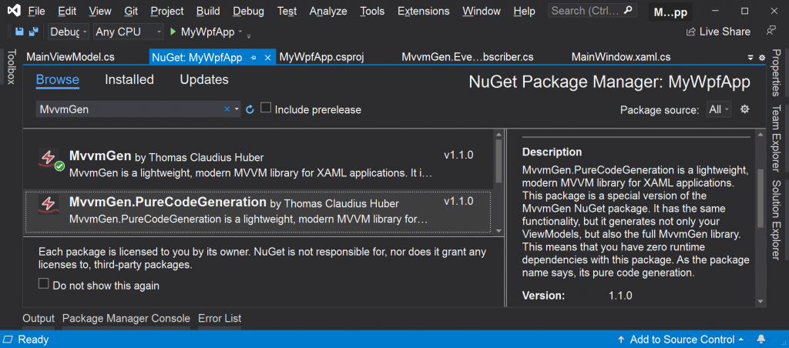Open the Package source All dropdown
This screenshot has width=789, height=348.
[719, 109]
